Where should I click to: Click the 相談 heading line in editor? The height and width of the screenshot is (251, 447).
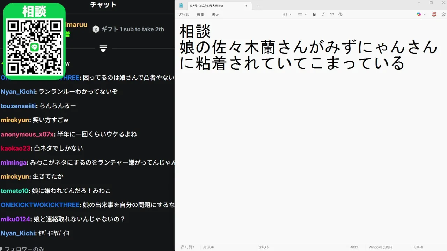[x=195, y=31]
